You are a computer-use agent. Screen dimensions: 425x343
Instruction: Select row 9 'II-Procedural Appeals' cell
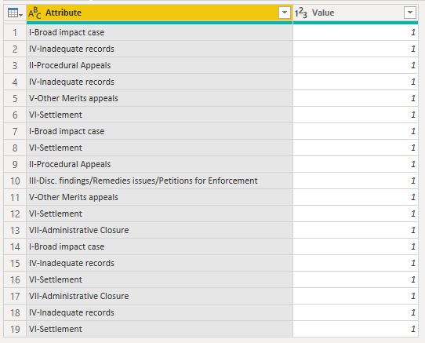click(160, 164)
